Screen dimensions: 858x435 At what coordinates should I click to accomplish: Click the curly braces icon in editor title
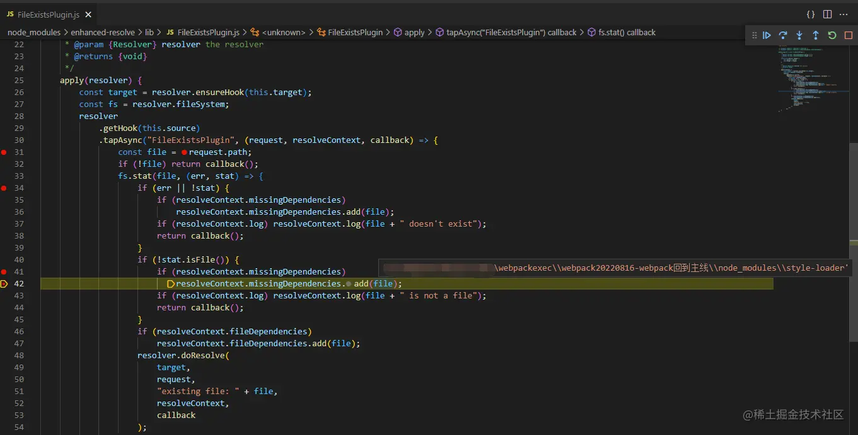click(811, 14)
